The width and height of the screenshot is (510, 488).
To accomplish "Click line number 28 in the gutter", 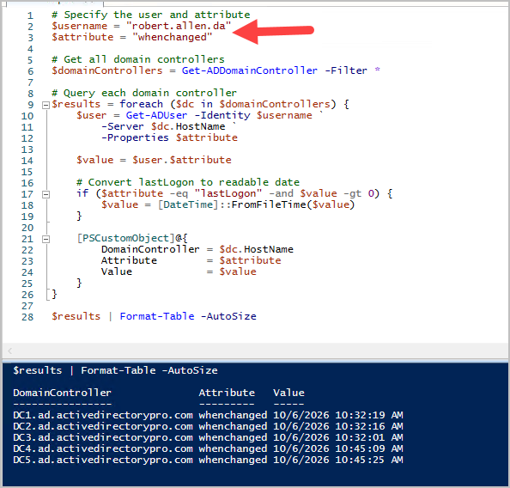I will click(27, 317).
